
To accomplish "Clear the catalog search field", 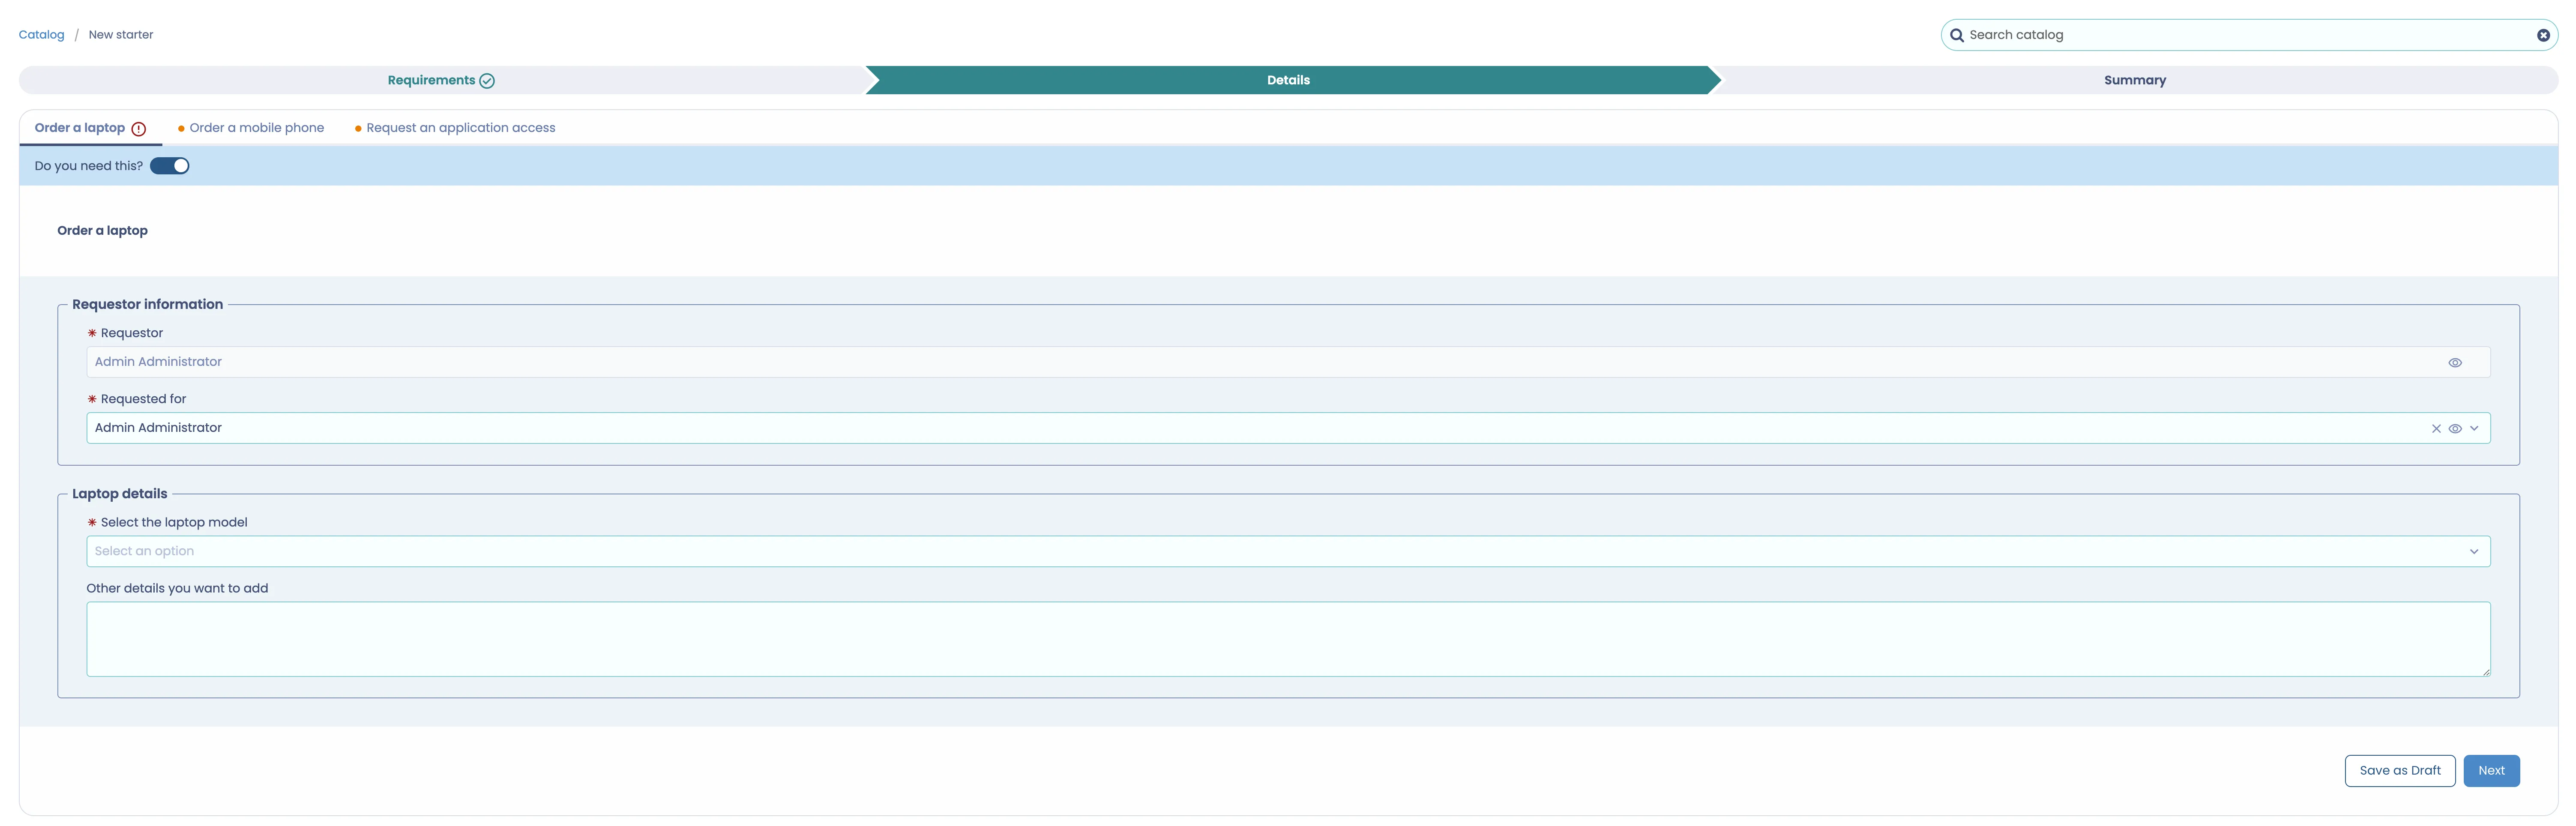I will coord(2543,35).
